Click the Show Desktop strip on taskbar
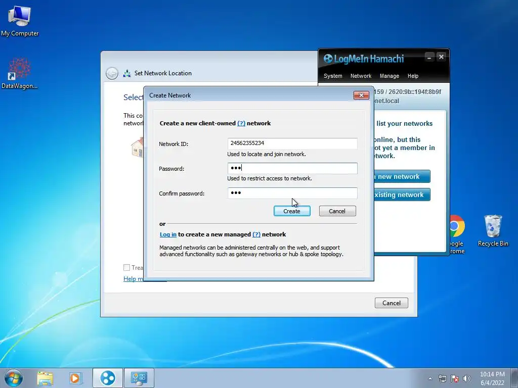The width and height of the screenshot is (518, 388). pos(515,378)
